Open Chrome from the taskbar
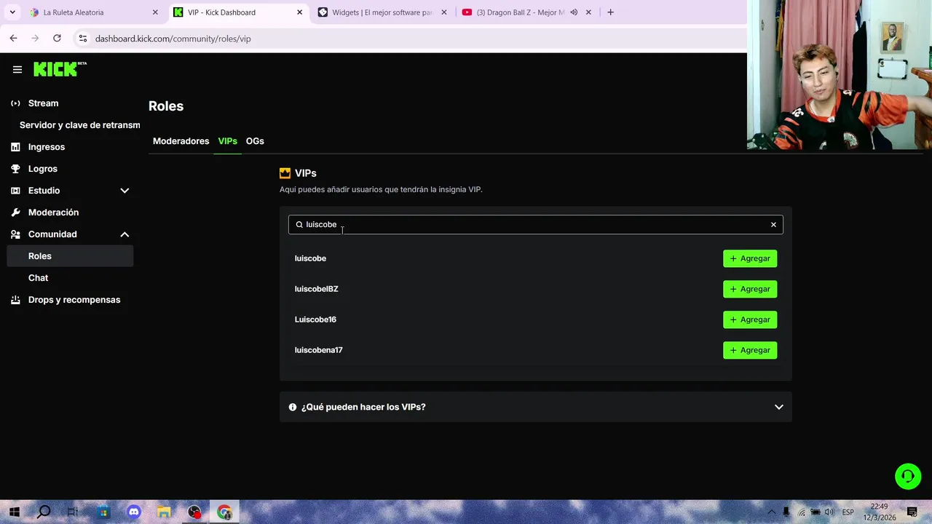 click(x=224, y=512)
